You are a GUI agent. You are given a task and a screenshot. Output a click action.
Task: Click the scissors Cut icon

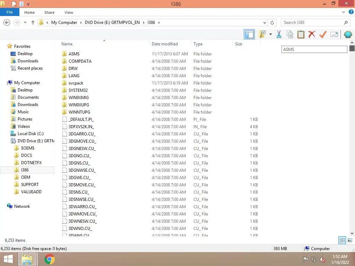(x=279, y=34)
